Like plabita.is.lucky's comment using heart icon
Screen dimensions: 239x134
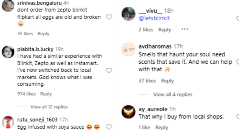tap(109, 71)
